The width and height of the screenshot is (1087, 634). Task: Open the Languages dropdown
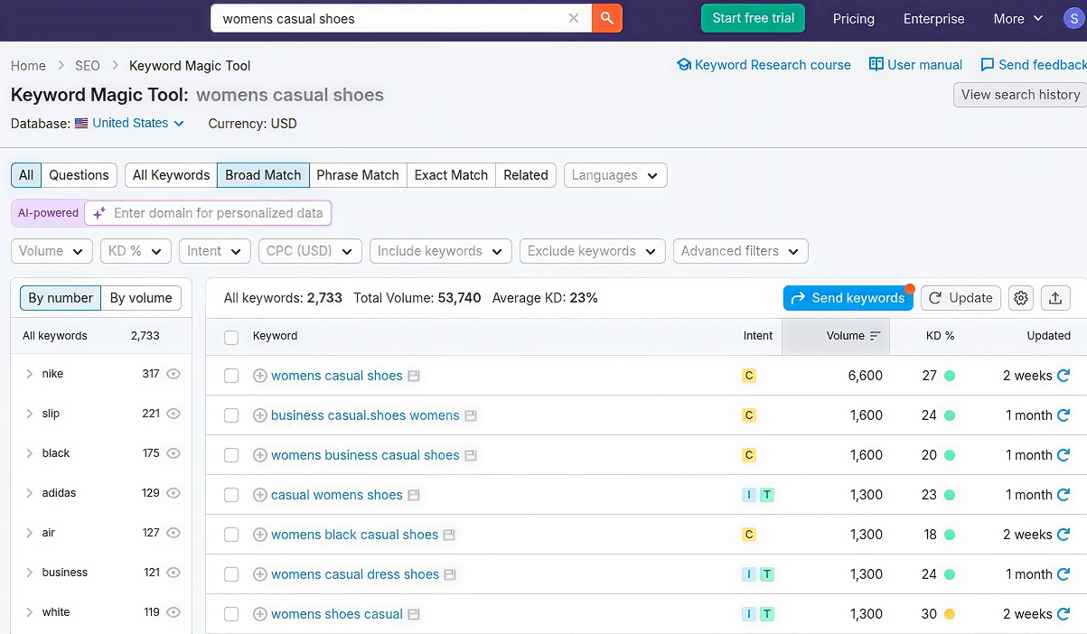(615, 175)
